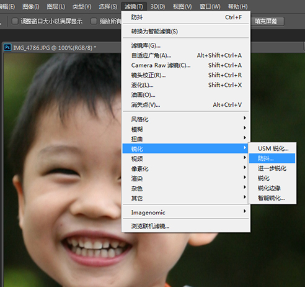305x287 pixels.
Task: Expand the 视频 submenu
Action: [186, 158]
